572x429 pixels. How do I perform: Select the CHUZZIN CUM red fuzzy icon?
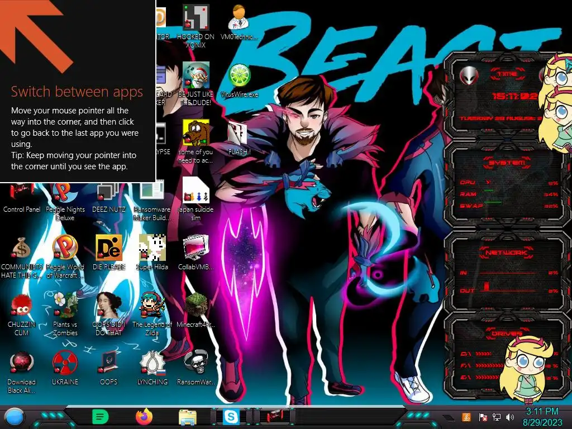[22, 315]
